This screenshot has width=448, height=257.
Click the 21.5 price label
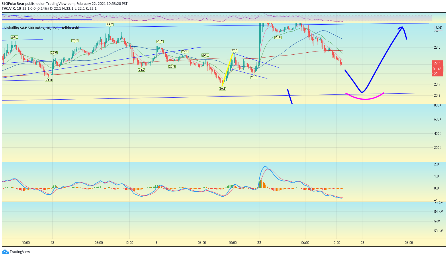coord(254,77)
